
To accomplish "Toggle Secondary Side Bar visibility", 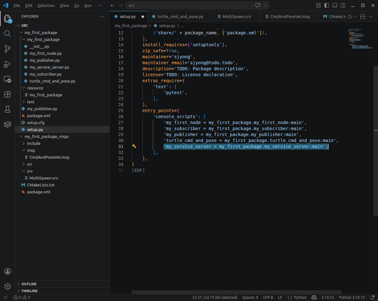I will (x=343, y=5).
